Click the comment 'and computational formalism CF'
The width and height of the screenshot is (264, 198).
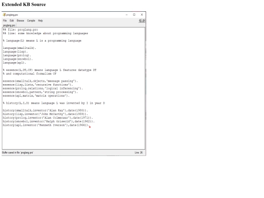pos(29,74)
